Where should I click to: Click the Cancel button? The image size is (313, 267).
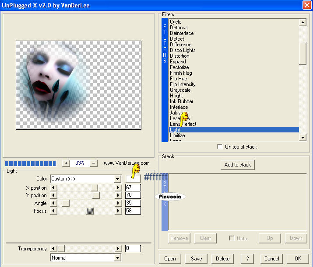(x=271, y=259)
